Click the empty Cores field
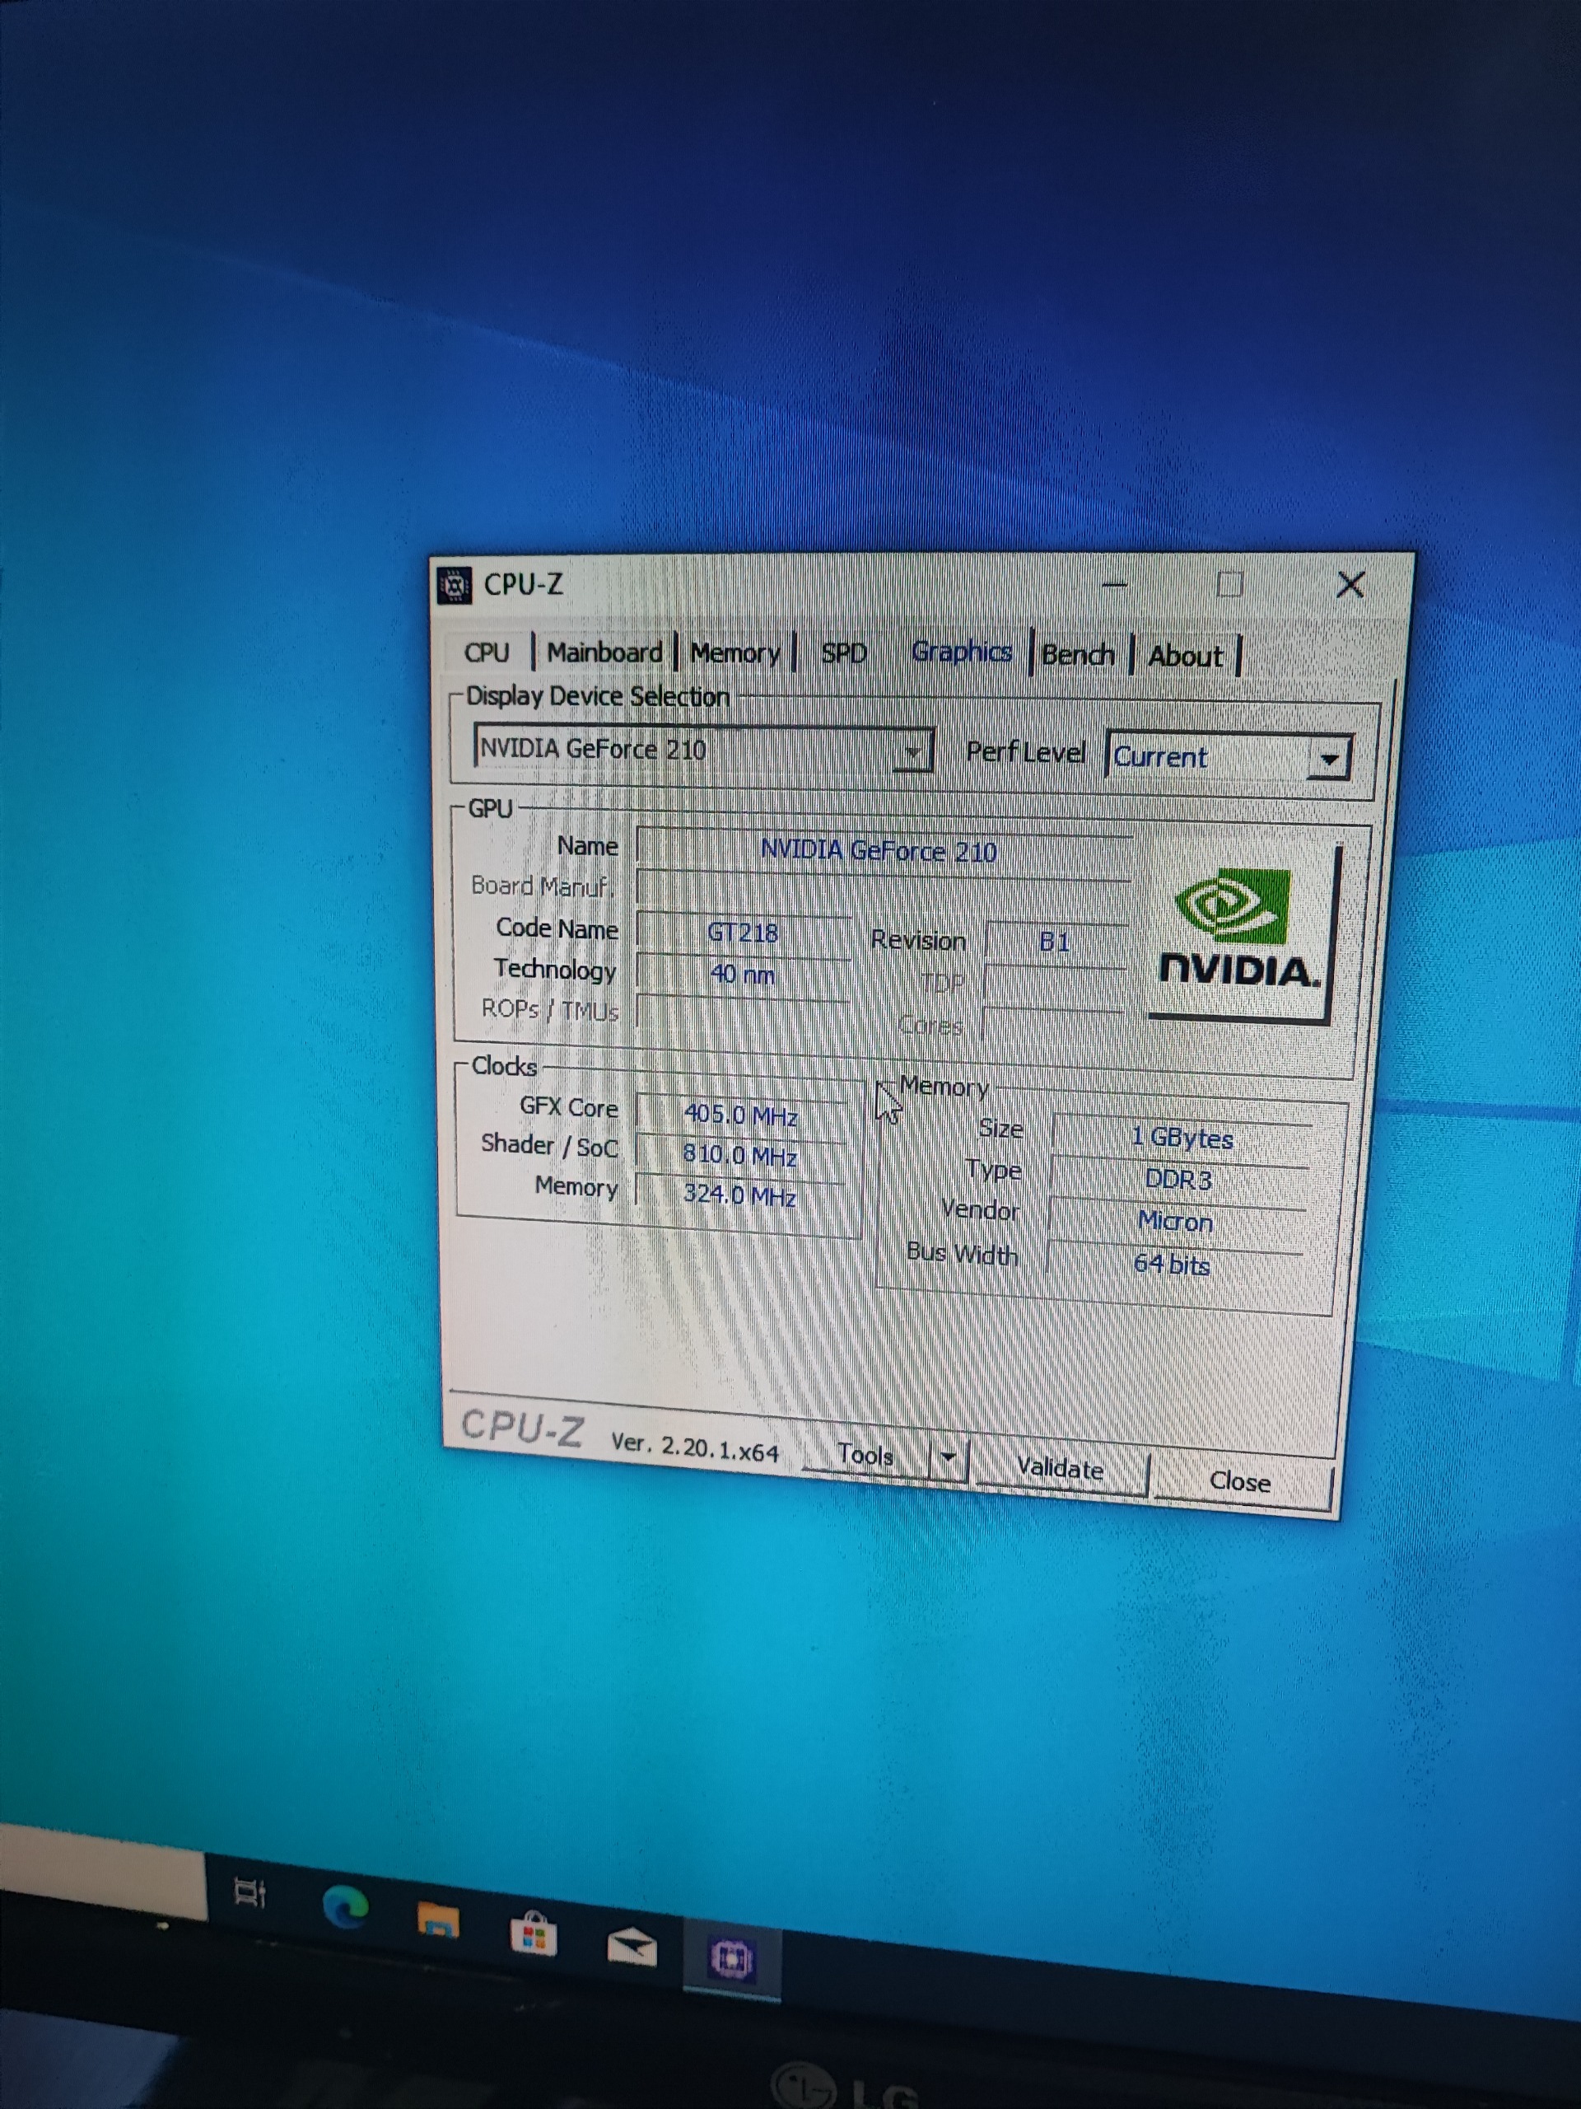The image size is (1581, 2109). [1053, 1026]
